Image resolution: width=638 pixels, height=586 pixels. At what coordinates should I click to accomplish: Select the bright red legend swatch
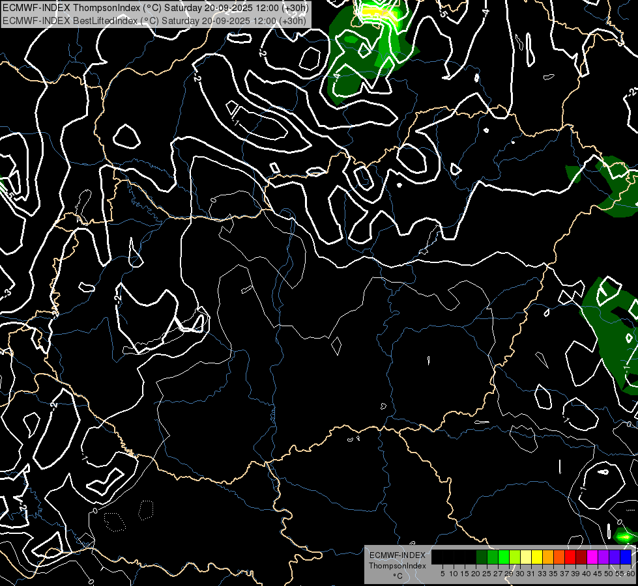(x=570, y=557)
